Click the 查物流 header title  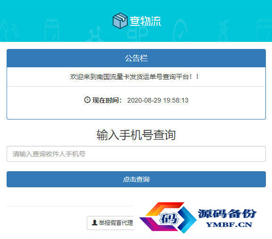click(145, 21)
